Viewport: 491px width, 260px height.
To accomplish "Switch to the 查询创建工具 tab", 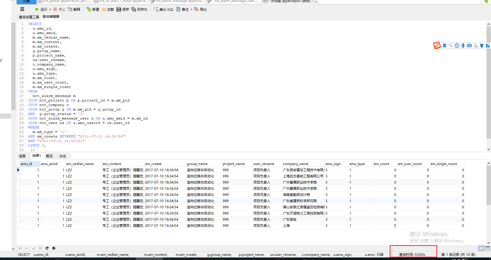I will pos(29,17).
